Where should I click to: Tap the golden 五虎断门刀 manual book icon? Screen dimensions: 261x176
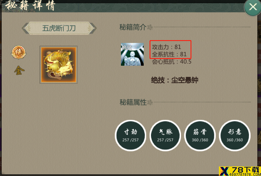[x=59, y=65]
